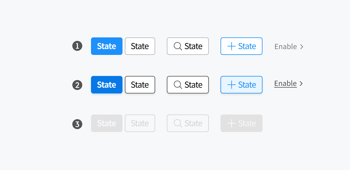Expand chevron next to underlined Enable link
The width and height of the screenshot is (350, 170).
pos(302,84)
